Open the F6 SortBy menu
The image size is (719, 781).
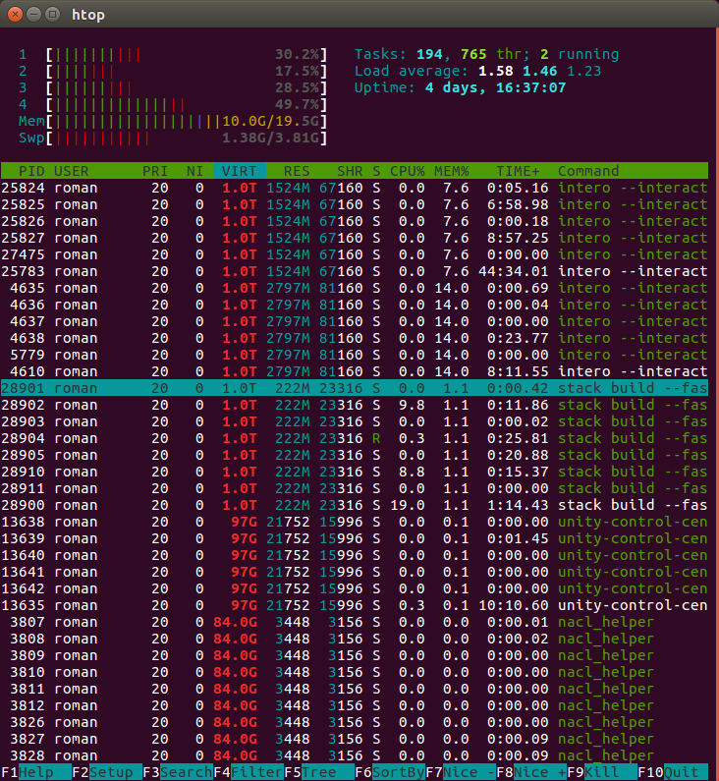389,772
